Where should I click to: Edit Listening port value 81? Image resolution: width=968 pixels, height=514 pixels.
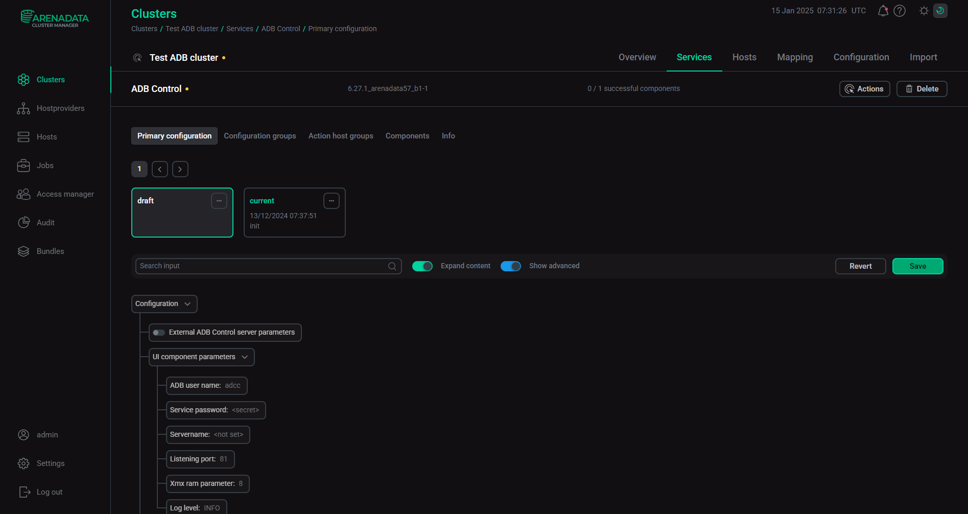tap(200, 459)
